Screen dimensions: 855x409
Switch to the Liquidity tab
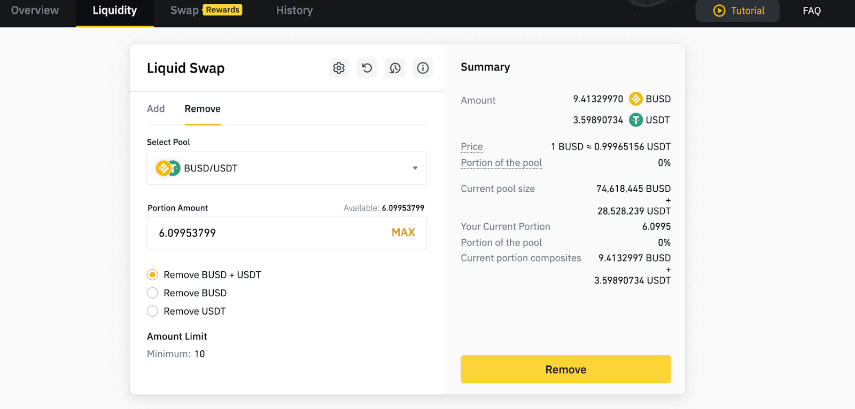click(115, 10)
